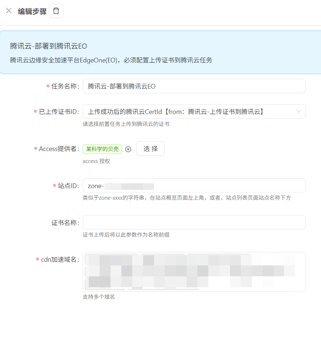Click the zone-xxxx helper text under 站点ID
This screenshot has height=338, width=321.
pos(187,197)
